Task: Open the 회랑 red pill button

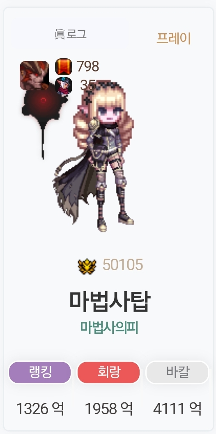Action: point(108,372)
